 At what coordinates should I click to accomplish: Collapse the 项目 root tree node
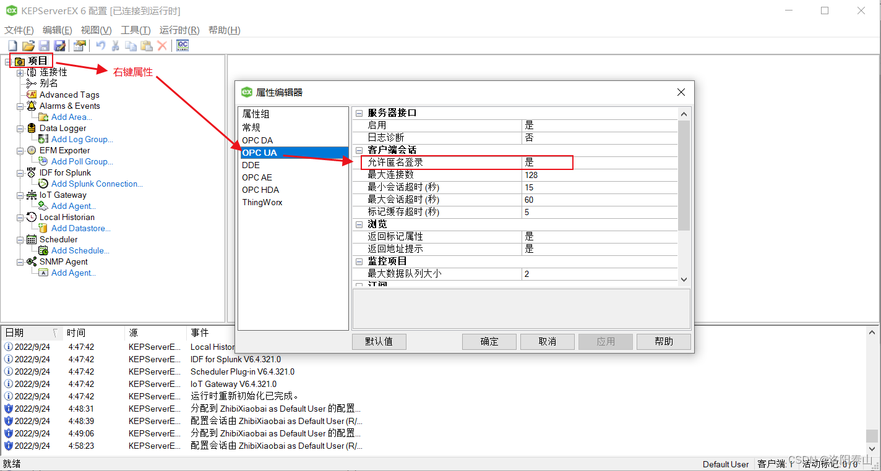[x=7, y=61]
